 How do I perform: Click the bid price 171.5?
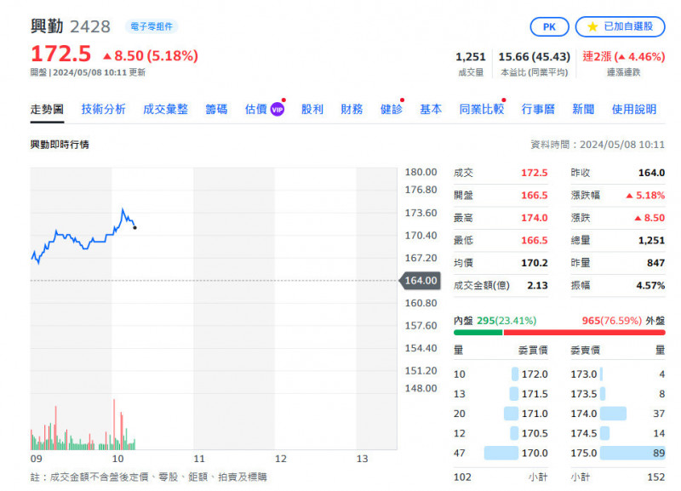tap(535, 394)
